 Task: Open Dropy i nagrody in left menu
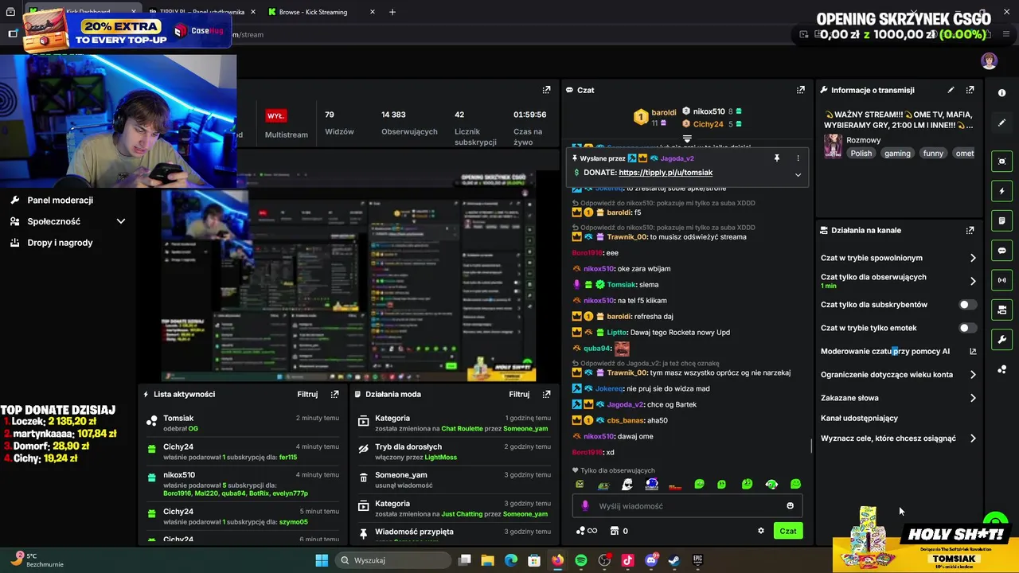60,243
